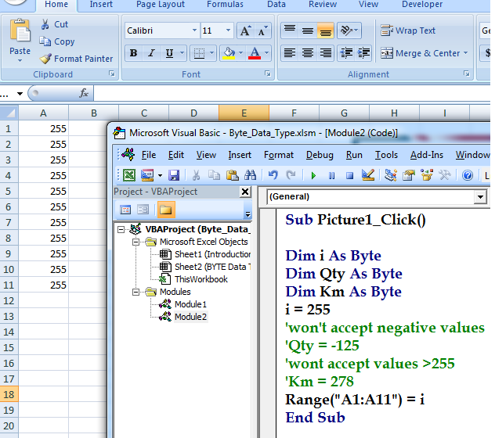Open Font dialog launcher
Image resolution: width=495 pixels, height=438 pixels.
[x=268, y=74]
